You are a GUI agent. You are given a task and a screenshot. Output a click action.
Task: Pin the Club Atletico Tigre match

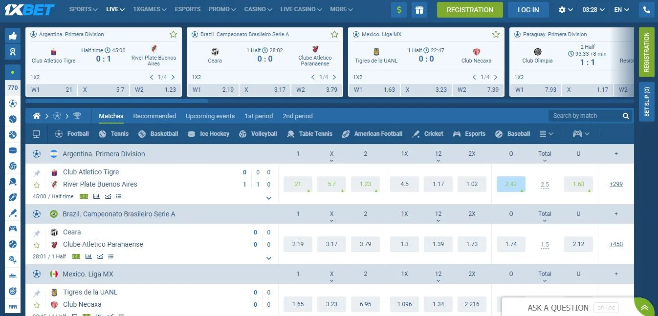37,173
